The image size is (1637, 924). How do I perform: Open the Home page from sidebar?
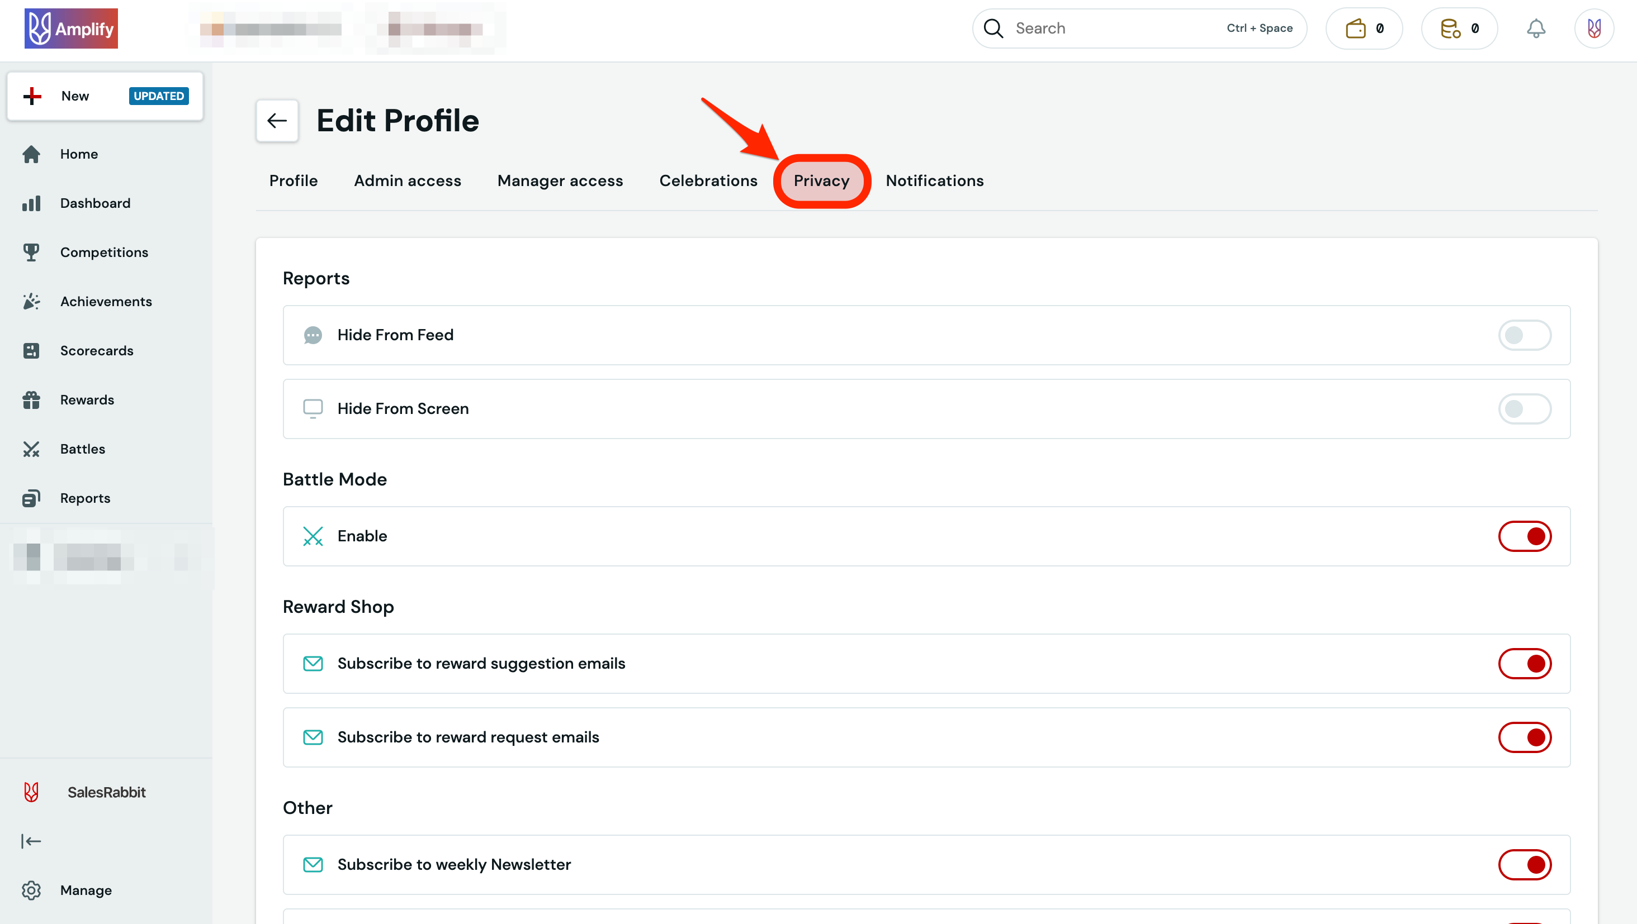click(x=79, y=154)
